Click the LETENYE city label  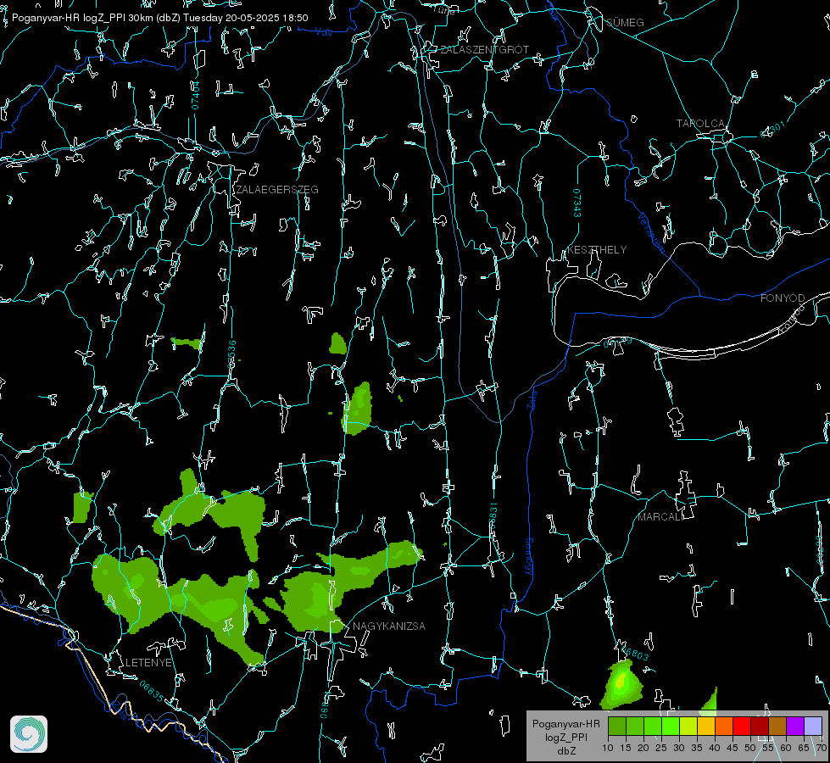148,663
